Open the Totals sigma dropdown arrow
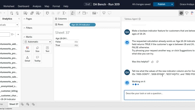195x110 pixels. click(x=66, y=13)
